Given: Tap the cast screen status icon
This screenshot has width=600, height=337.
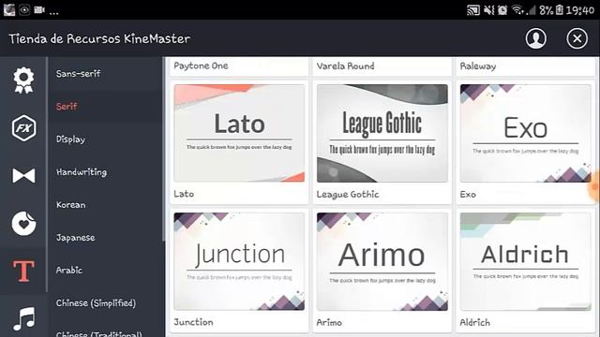Looking at the screenshot, I should pyautogui.click(x=473, y=10).
